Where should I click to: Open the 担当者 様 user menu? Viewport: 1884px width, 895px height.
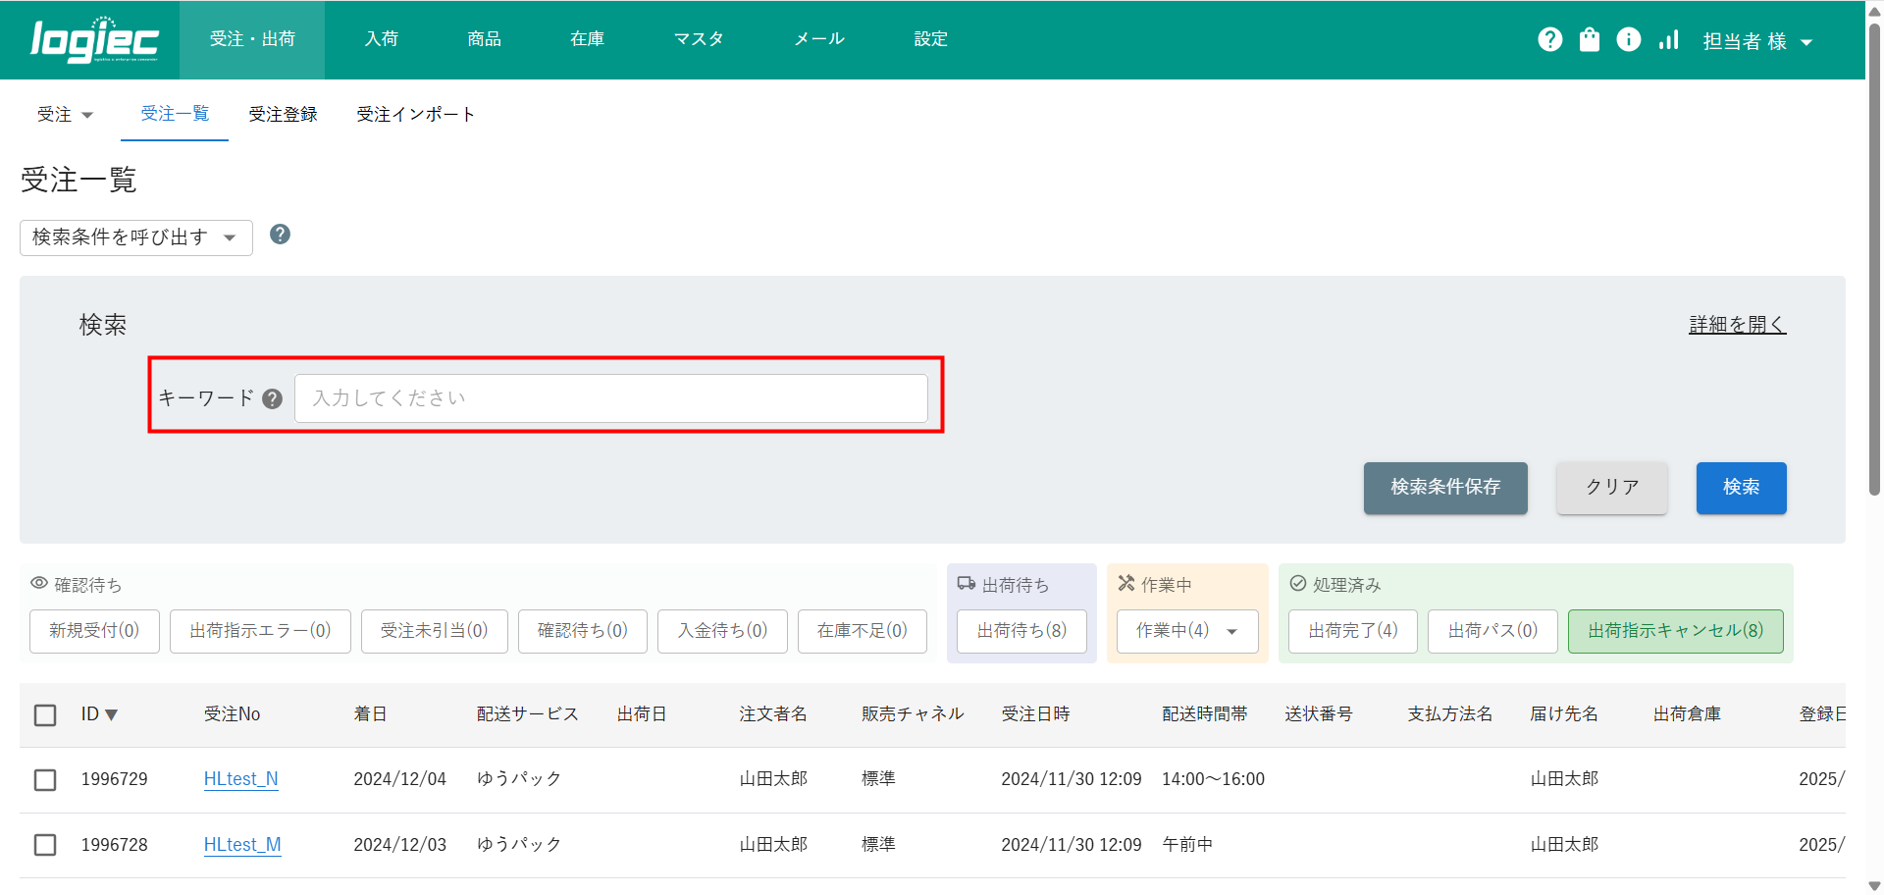click(1756, 41)
